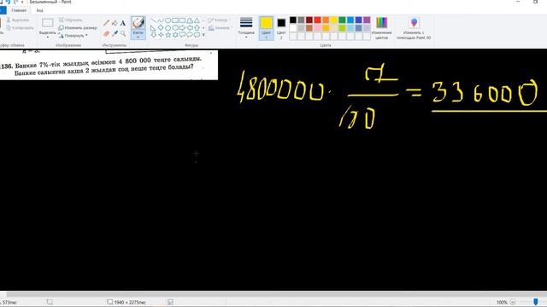Click the zoom slider handle
The image size is (547, 307).
[x=536, y=302]
